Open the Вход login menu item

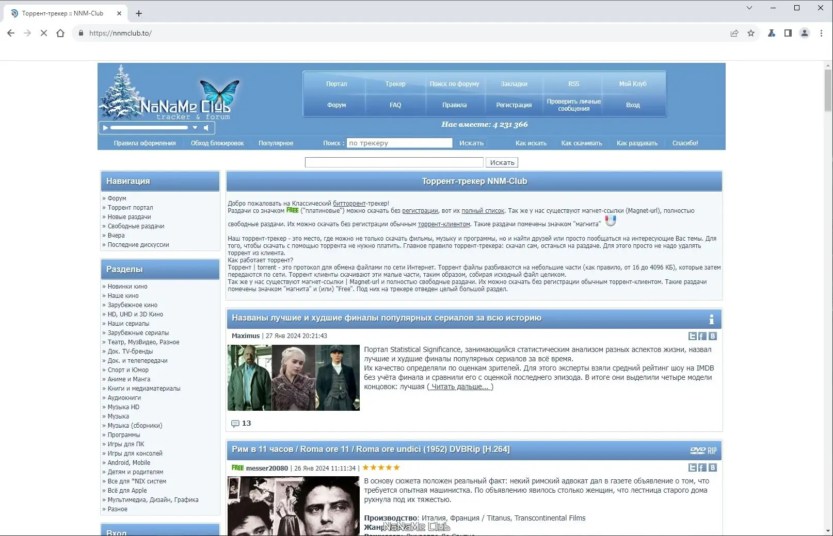coord(633,105)
